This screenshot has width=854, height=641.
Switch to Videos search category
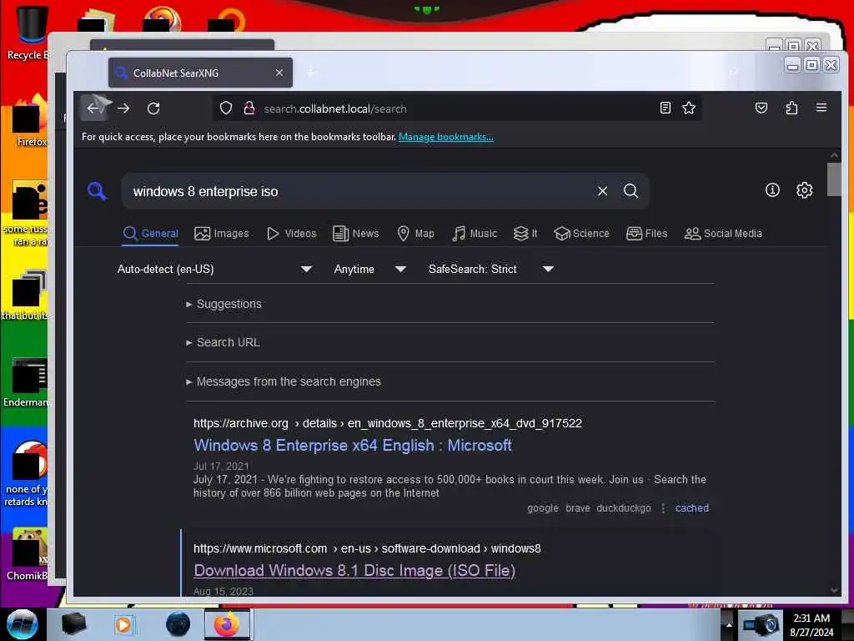click(291, 234)
